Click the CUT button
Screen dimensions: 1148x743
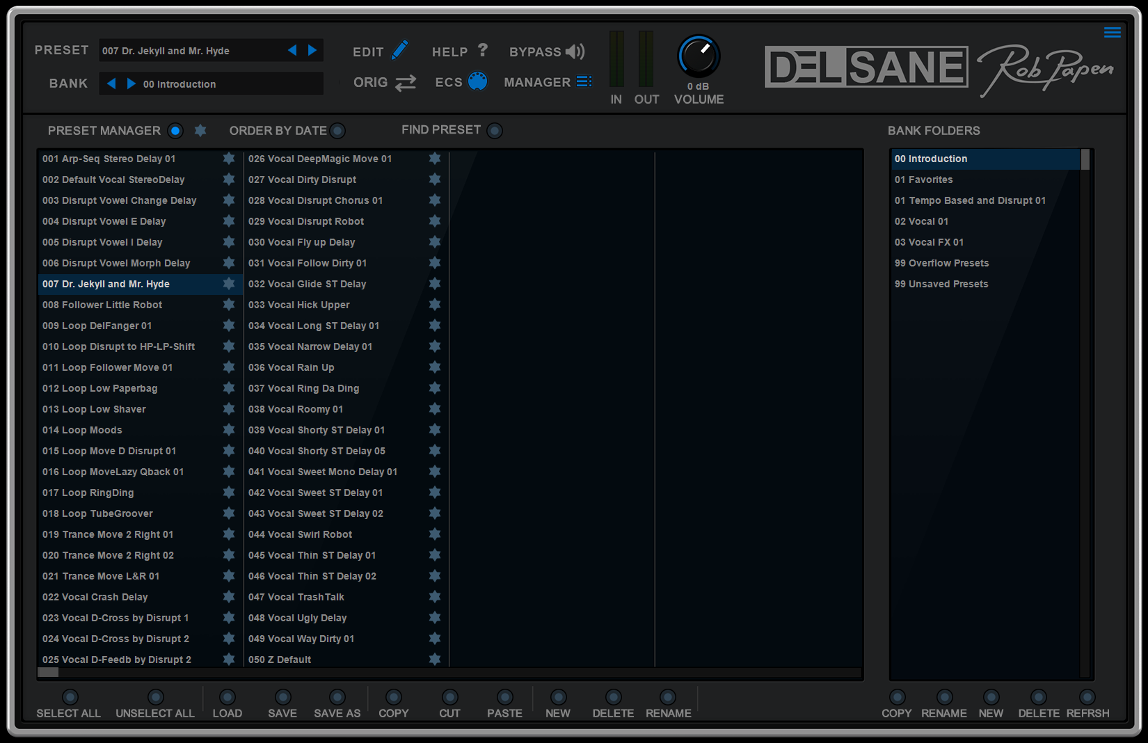[450, 697]
